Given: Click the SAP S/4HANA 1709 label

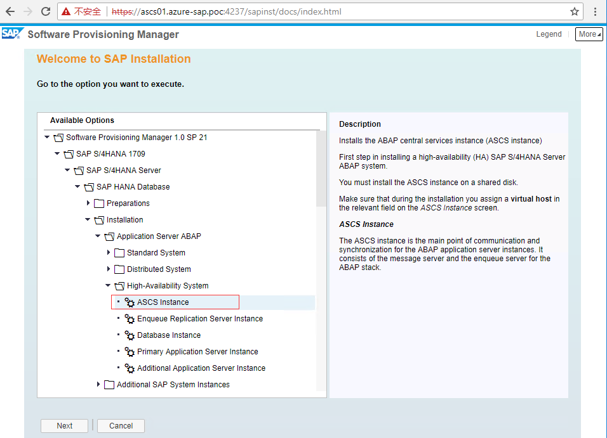Looking at the screenshot, I should (110, 154).
